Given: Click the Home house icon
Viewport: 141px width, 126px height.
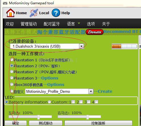Looking at the screenshot, I should pos(11,13).
